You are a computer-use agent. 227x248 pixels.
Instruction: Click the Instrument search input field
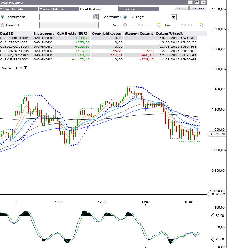coord(66,17)
